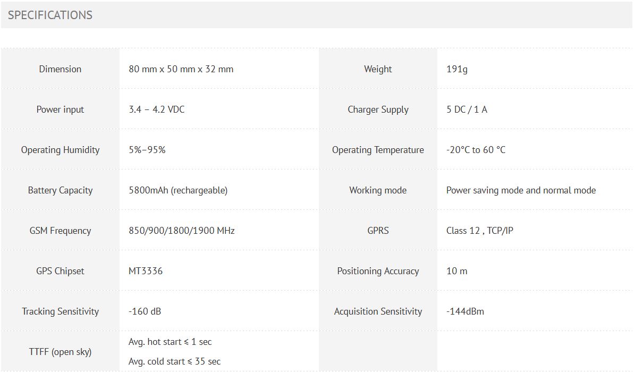This screenshot has width=635, height=372.
Task: Click the -144dBm acquisition sensitivity value
Action: pos(465,311)
